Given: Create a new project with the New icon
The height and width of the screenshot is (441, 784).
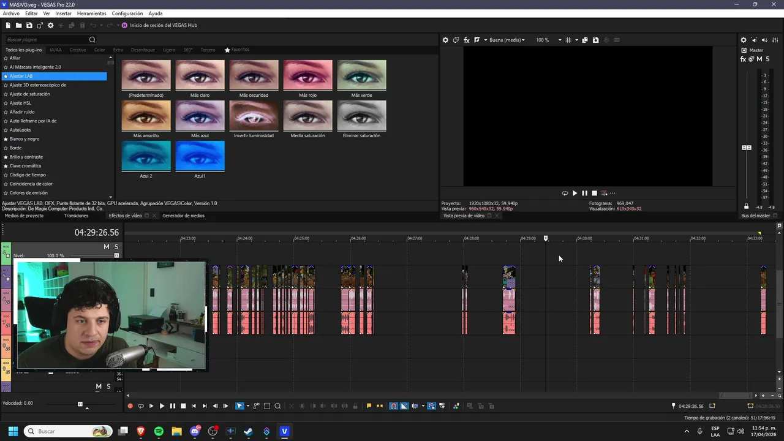Looking at the screenshot, I should point(8,25).
